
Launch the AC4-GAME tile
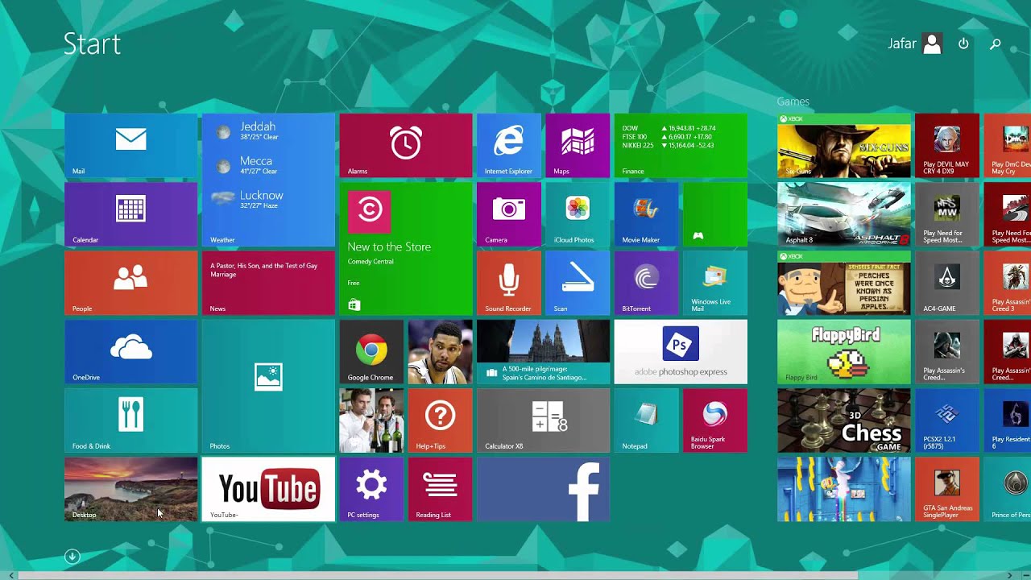coord(947,283)
